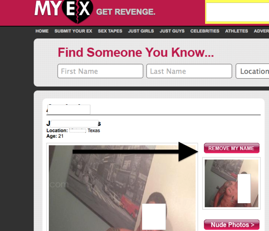Focus the Last Name search field
This screenshot has height=231, width=269.
[x=189, y=71]
